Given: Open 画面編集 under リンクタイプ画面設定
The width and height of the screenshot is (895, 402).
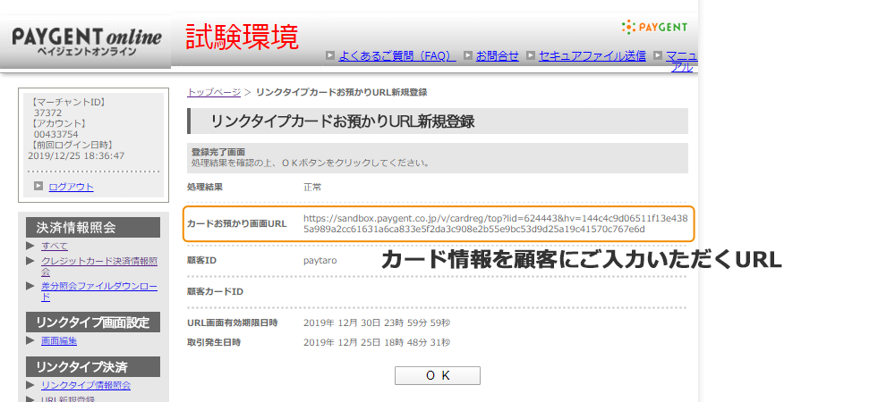Looking at the screenshot, I should 59,341.
